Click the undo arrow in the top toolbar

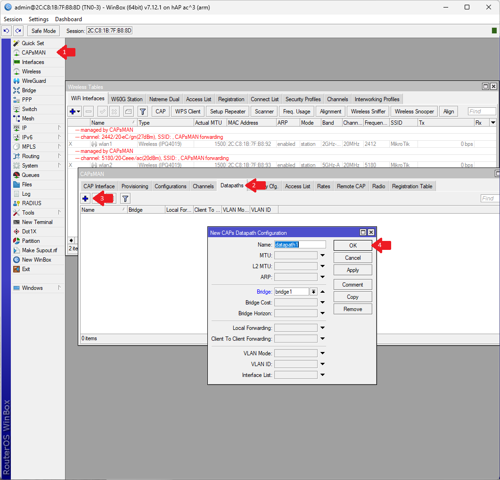tap(6, 31)
